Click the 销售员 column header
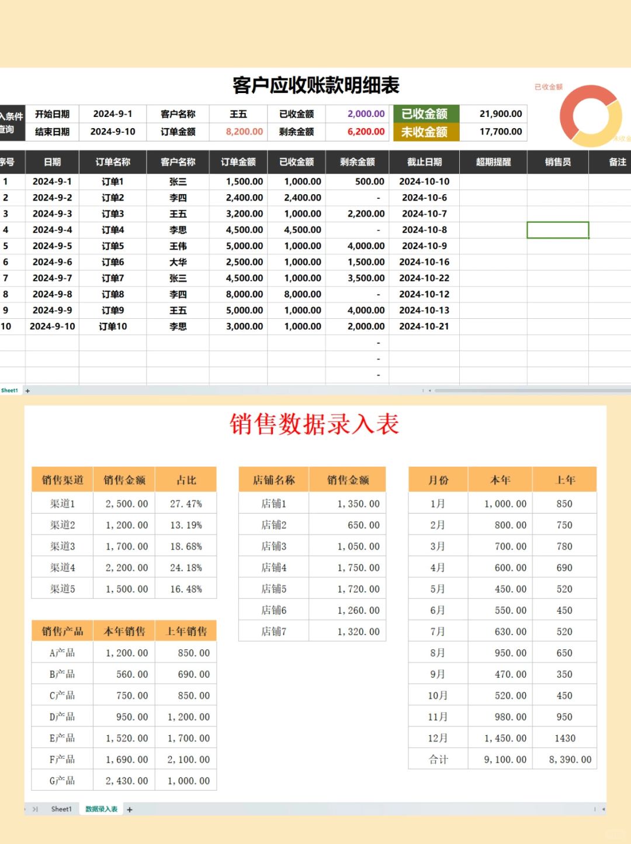Viewport: 631px width, 844px height. point(558,162)
